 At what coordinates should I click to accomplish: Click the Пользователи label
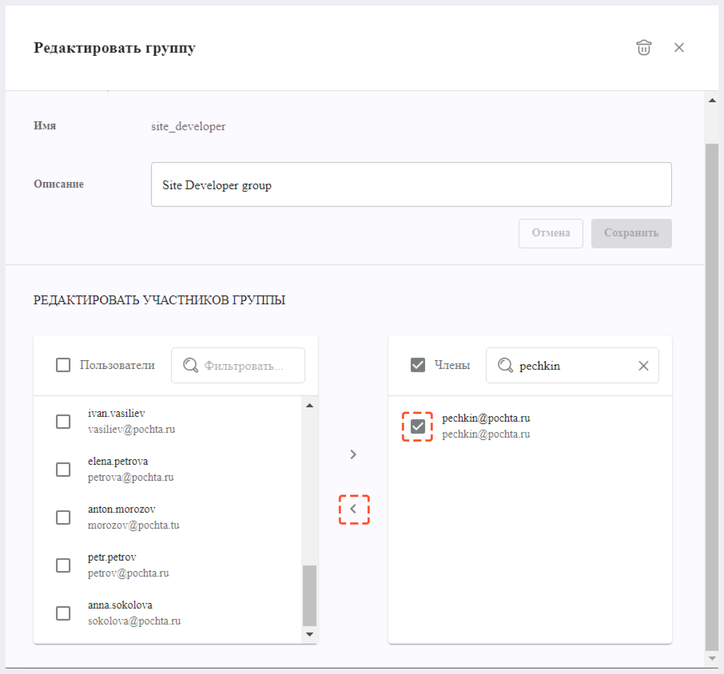(x=117, y=365)
